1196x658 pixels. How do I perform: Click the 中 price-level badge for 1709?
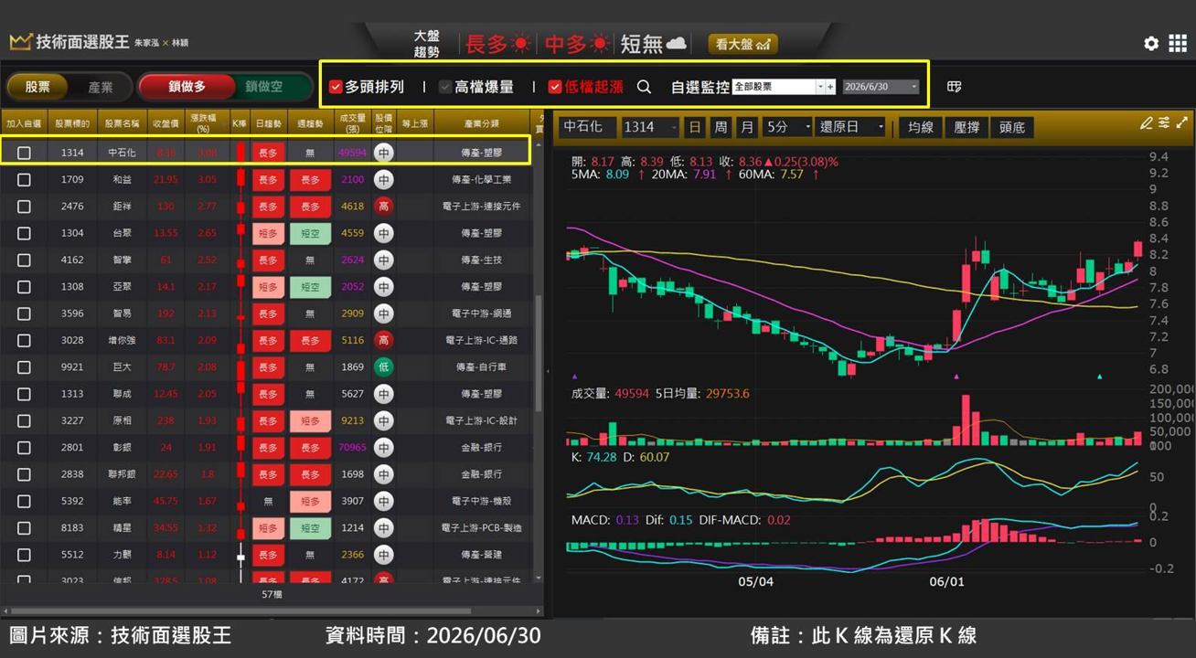(x=384, y=180)
